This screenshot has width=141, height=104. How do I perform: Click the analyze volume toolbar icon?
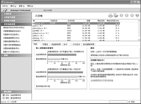111,15
